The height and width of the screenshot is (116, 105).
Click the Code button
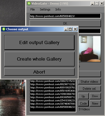point(84,104)
